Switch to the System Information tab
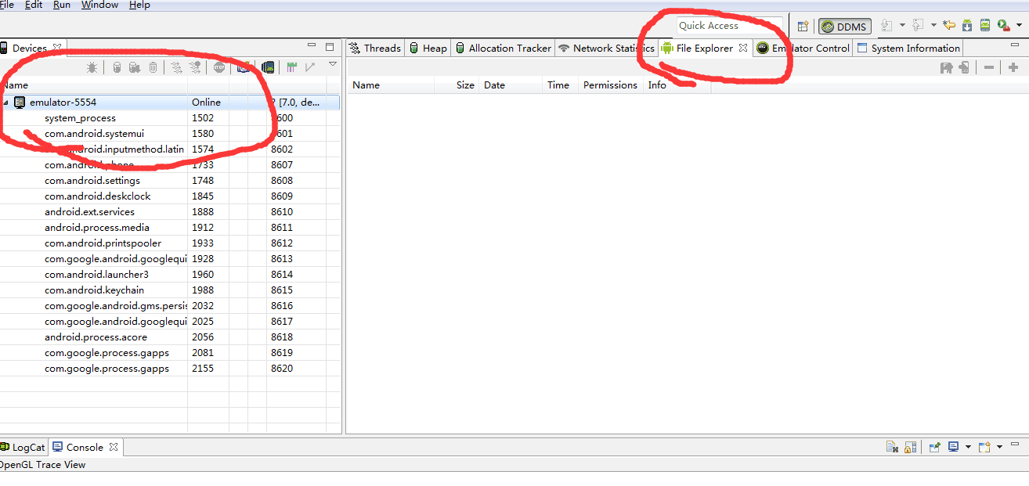Screen dimensions: 1029x486 [908, 48]
